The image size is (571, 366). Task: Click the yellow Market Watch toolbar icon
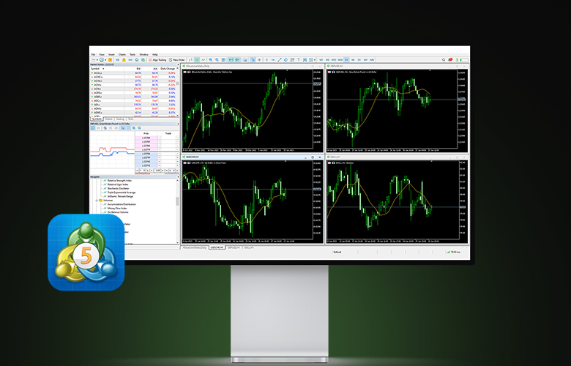110,60
